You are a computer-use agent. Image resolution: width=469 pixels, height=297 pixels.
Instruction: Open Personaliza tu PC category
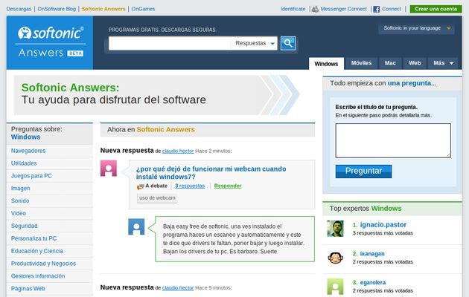tap(33, 238)
